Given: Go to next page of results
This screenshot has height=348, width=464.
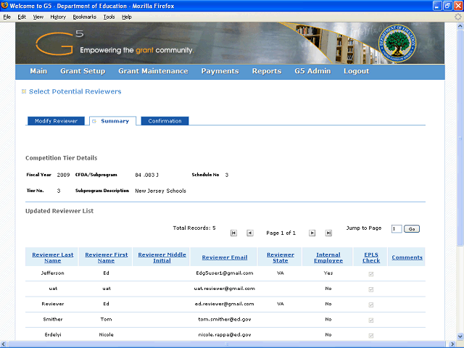Looking at the screenshot, I should [x=312, y=233].
